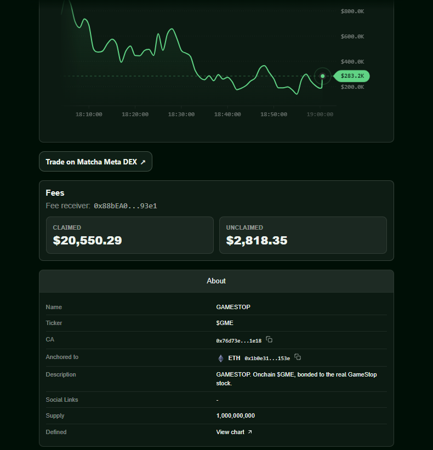433x450 pixels.
Task: Click the Defined label
Action: [56, 432]
